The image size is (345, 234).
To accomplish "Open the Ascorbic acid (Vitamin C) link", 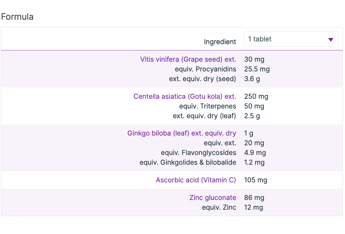I will click(x=196, y=180).
